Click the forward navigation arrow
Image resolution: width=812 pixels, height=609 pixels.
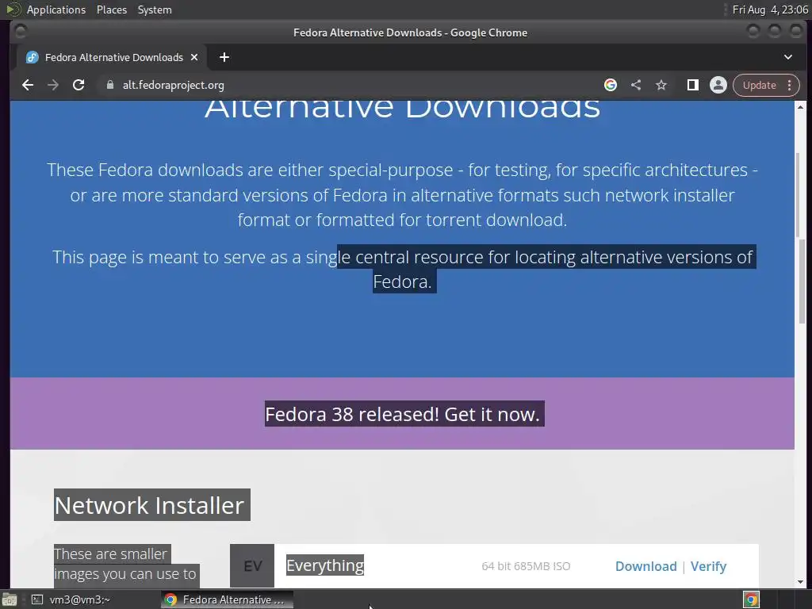[53, 85]
